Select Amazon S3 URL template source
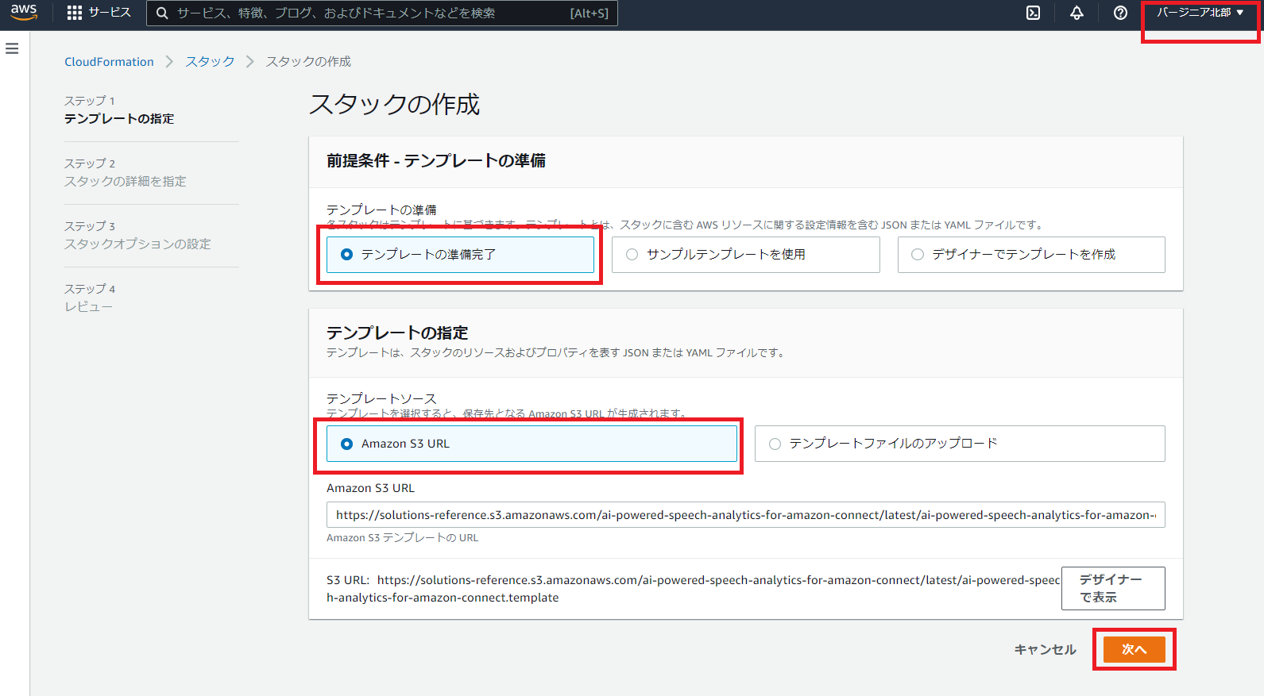This screenshot has width=1264, height=696. pyautogui.click(x=531, y=444)
